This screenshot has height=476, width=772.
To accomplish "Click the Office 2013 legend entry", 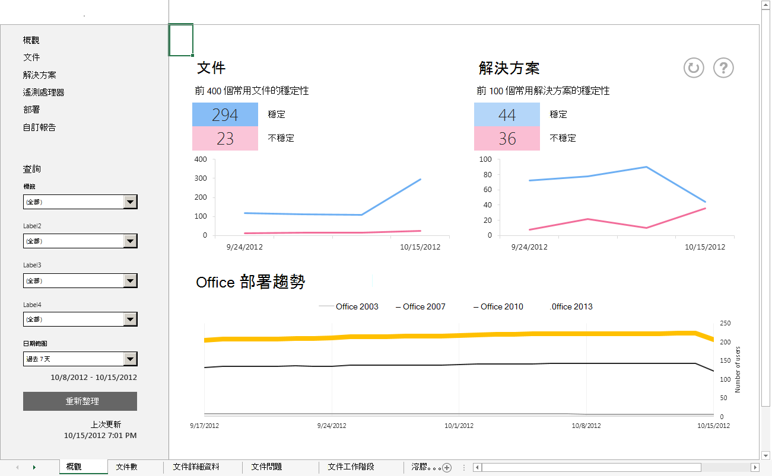I will [x=571, y=306].
